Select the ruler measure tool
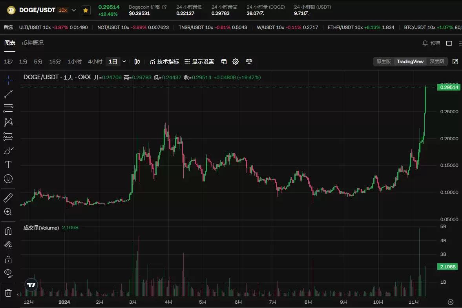The image size is (462, 308). pyautogui.click(x=8, y=198)
